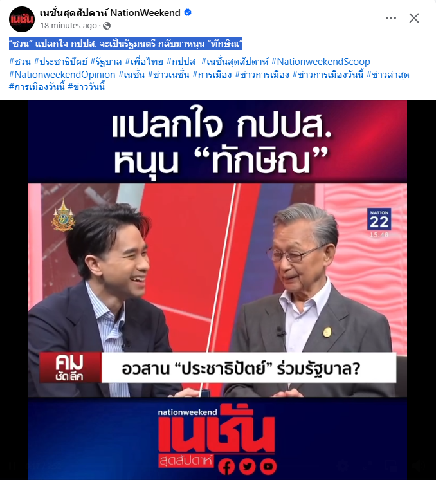Click the Twitter icon in video footer
Viewport: 436px width, 482px height.
tap(248, 467)
